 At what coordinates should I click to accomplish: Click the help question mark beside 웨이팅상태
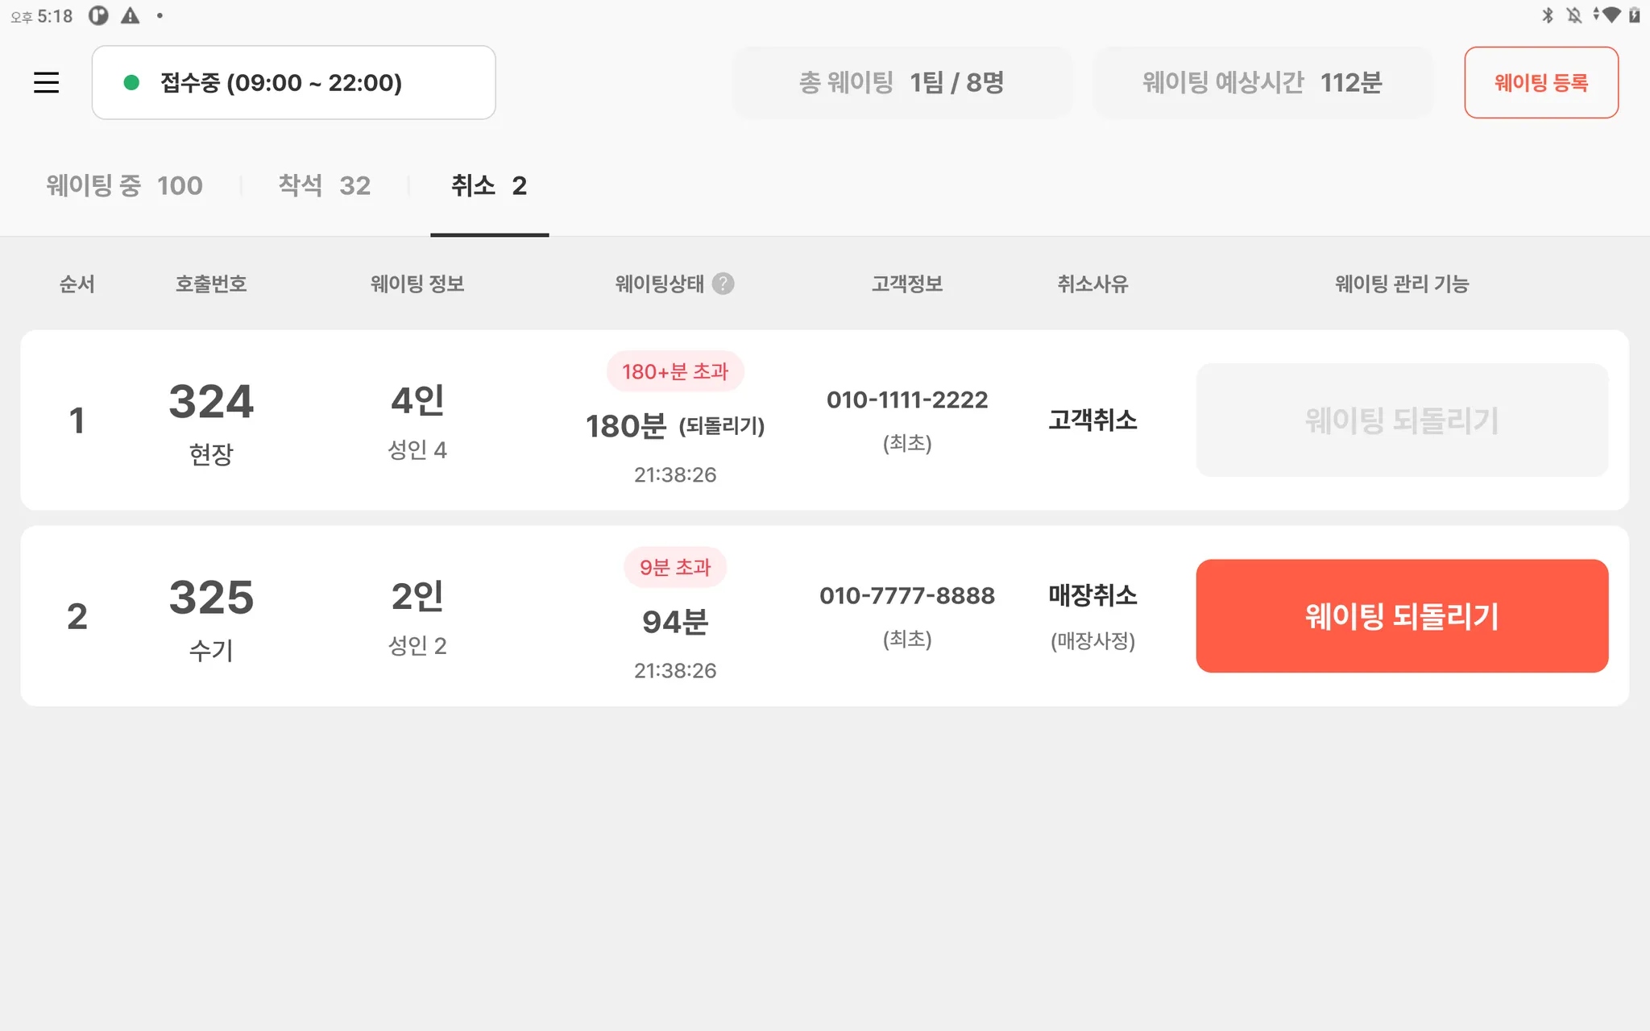click(x=723, y=284)
